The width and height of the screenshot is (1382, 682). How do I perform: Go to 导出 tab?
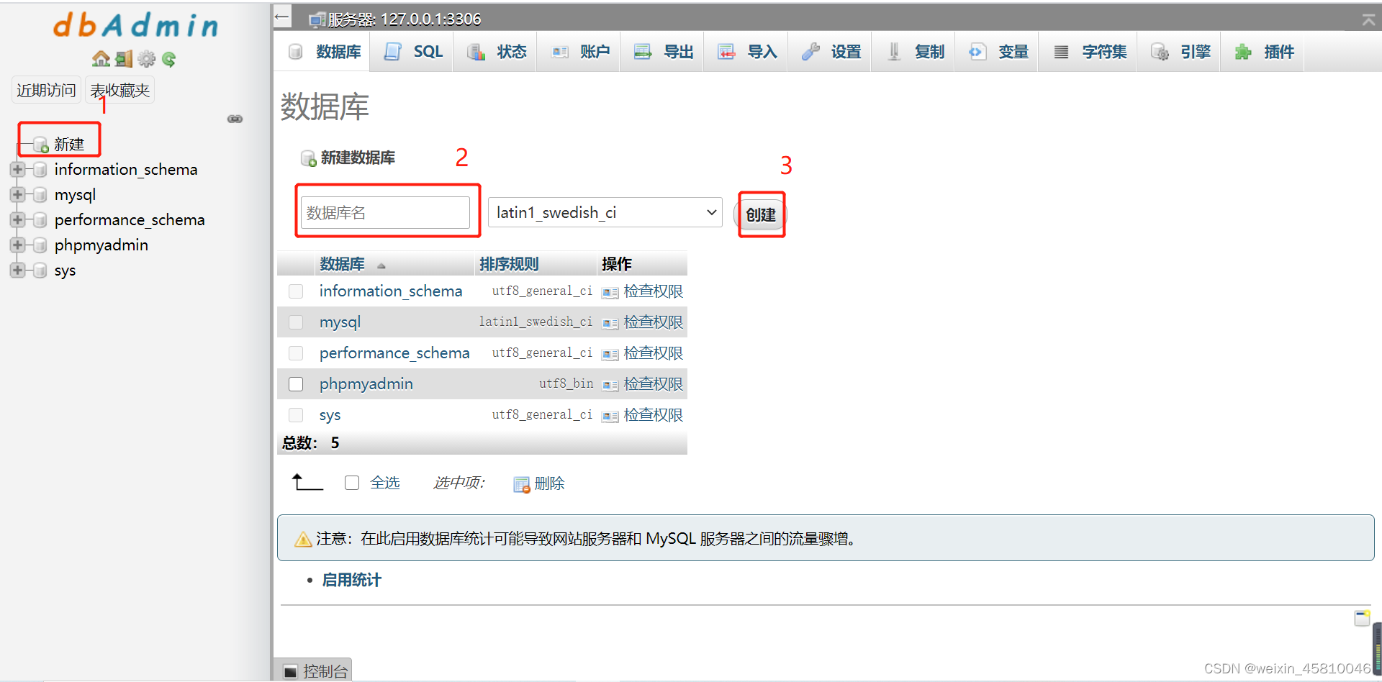[662, 52]
